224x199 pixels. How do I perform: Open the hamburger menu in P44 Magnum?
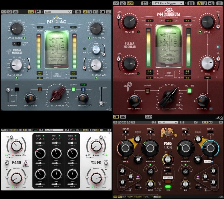click(220, 3)
